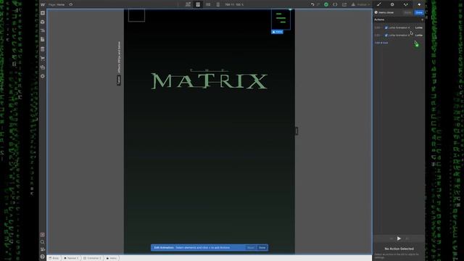Select the second Lottie Animation action row

[399, 36]
